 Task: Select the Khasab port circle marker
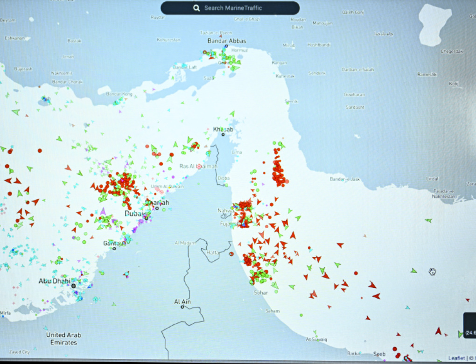[223, 134]
